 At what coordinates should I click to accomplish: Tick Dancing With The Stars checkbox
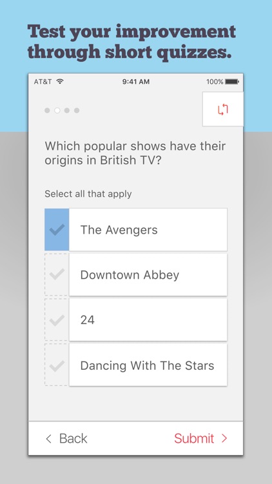click(x=57, y=365)
